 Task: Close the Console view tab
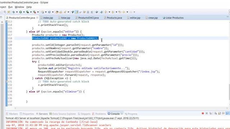pyautogui.click(x=122, y=114)
